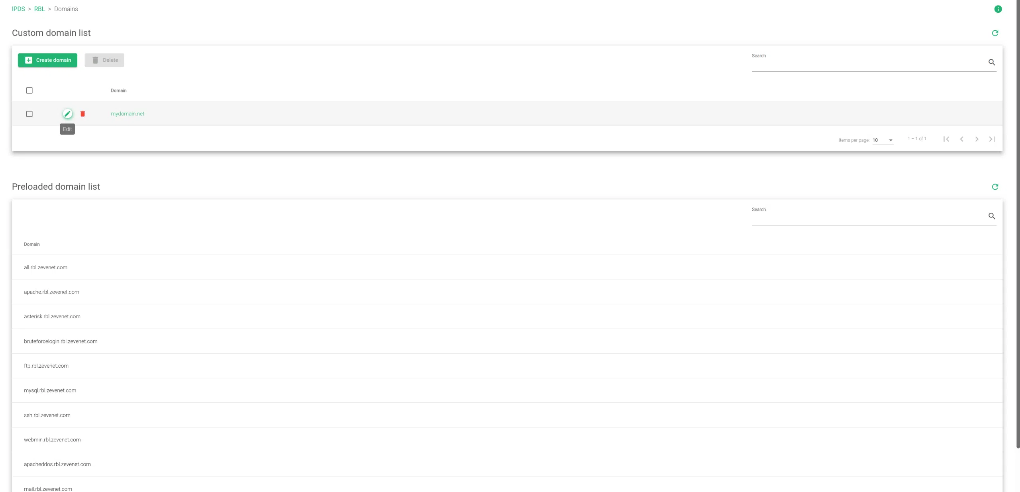Click the Preloaded domain list search magnifier
Screen dimensions: 1020x492
[x=992, y=216]
